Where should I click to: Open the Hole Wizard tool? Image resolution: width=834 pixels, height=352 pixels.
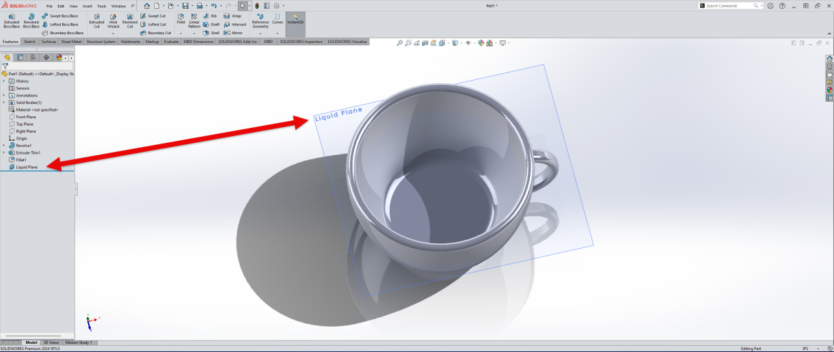click(113, 21)
